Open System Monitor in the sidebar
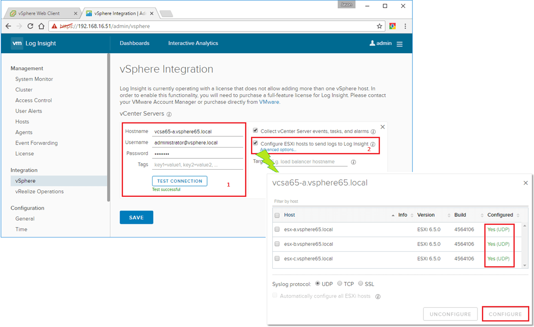The height and width of the screenshot is (327, 534). (x=34, y=79)
